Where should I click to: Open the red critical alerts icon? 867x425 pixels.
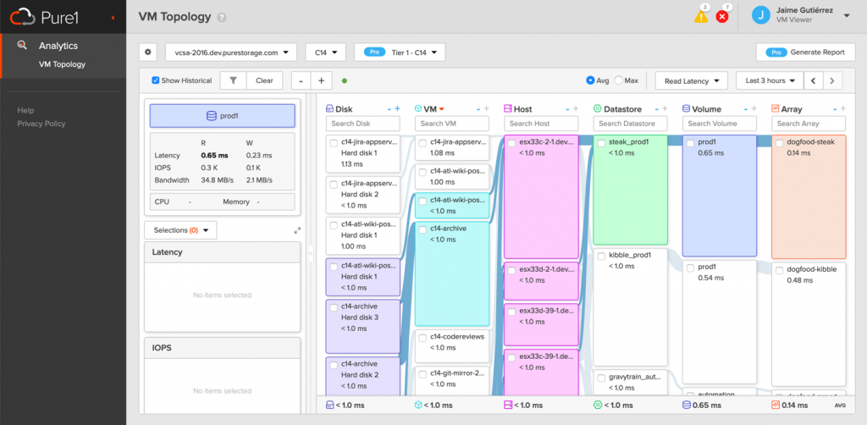(722, 17)
